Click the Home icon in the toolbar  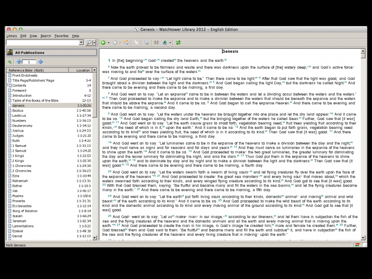(x=126, y=43)
